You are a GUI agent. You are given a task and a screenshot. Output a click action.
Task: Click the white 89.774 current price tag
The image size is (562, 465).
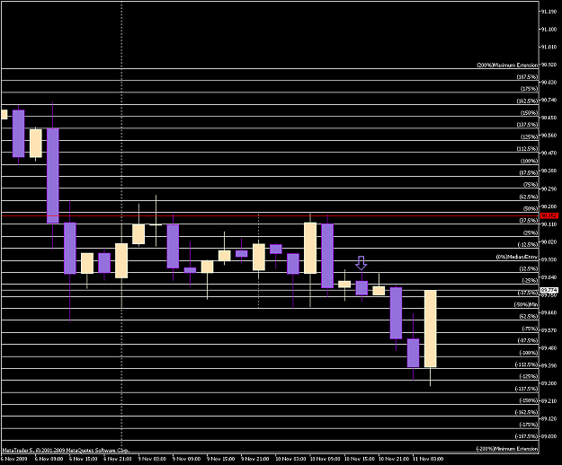click(549, 290)
